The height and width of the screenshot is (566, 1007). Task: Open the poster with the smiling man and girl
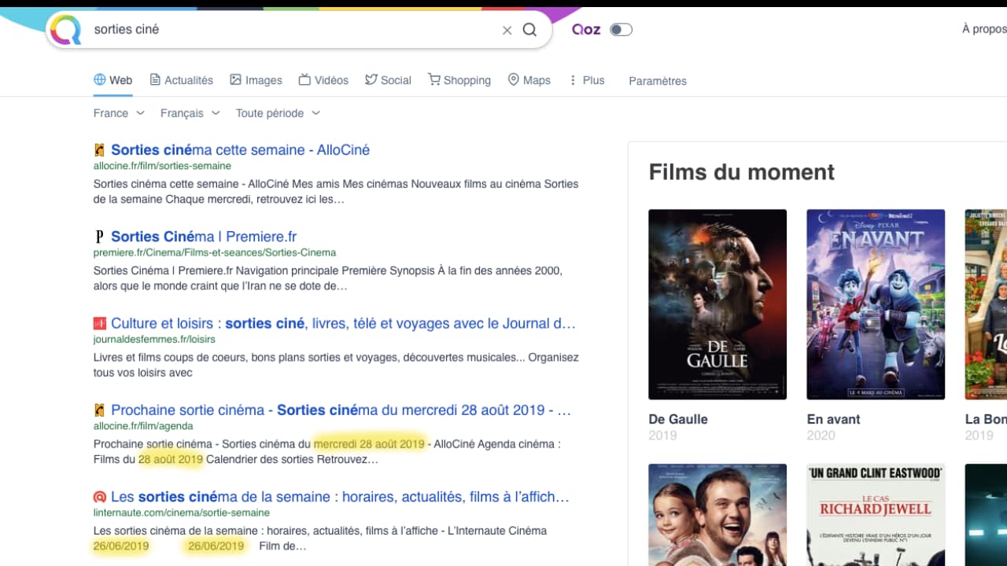pyautogui.click(x=717, y=515)
